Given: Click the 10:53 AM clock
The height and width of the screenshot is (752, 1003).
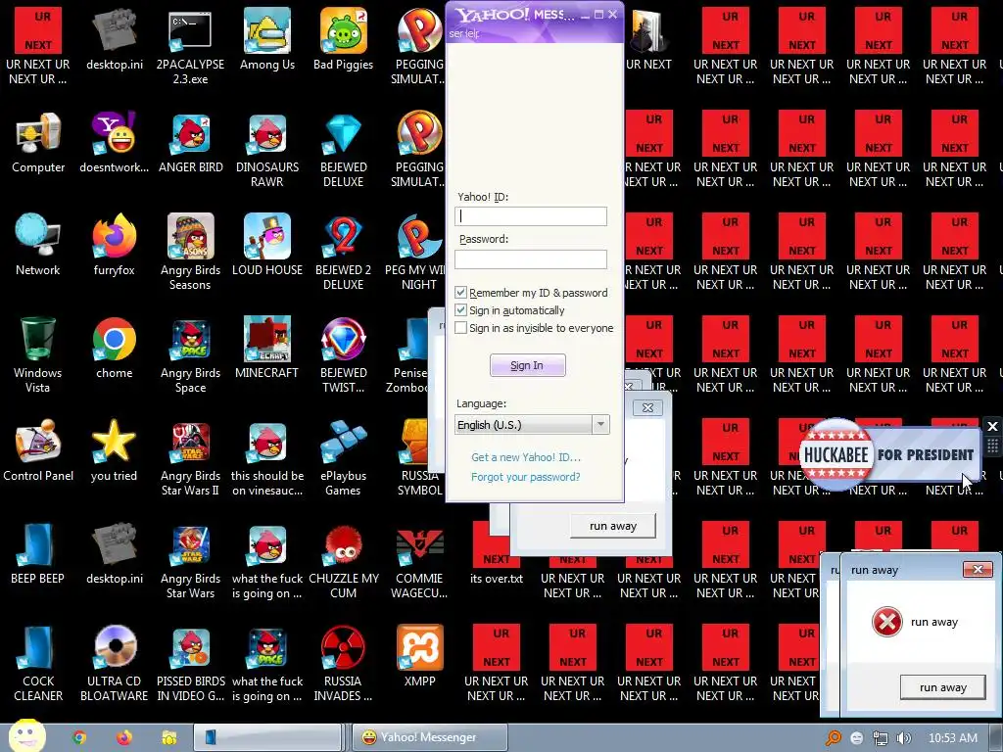Looking at the screenshot, I should [953, 738].
